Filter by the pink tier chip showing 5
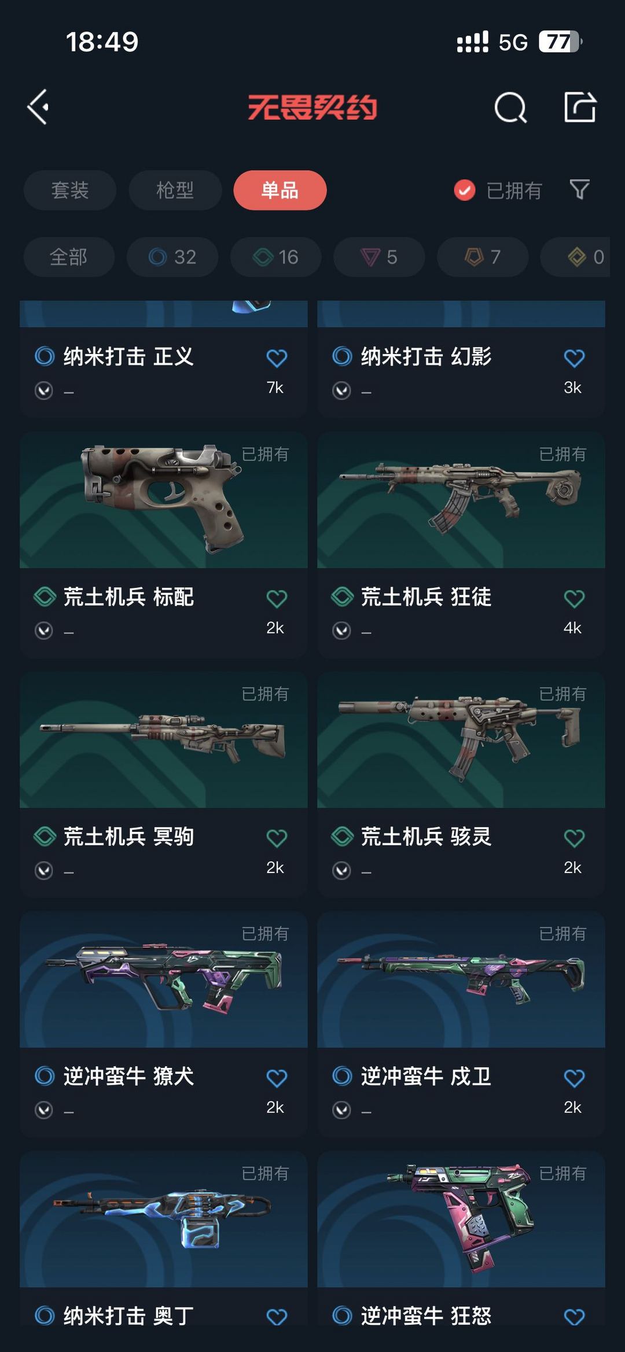This screenshot has width=625, height=1352. pyautogui.click(x=379, y=257)
